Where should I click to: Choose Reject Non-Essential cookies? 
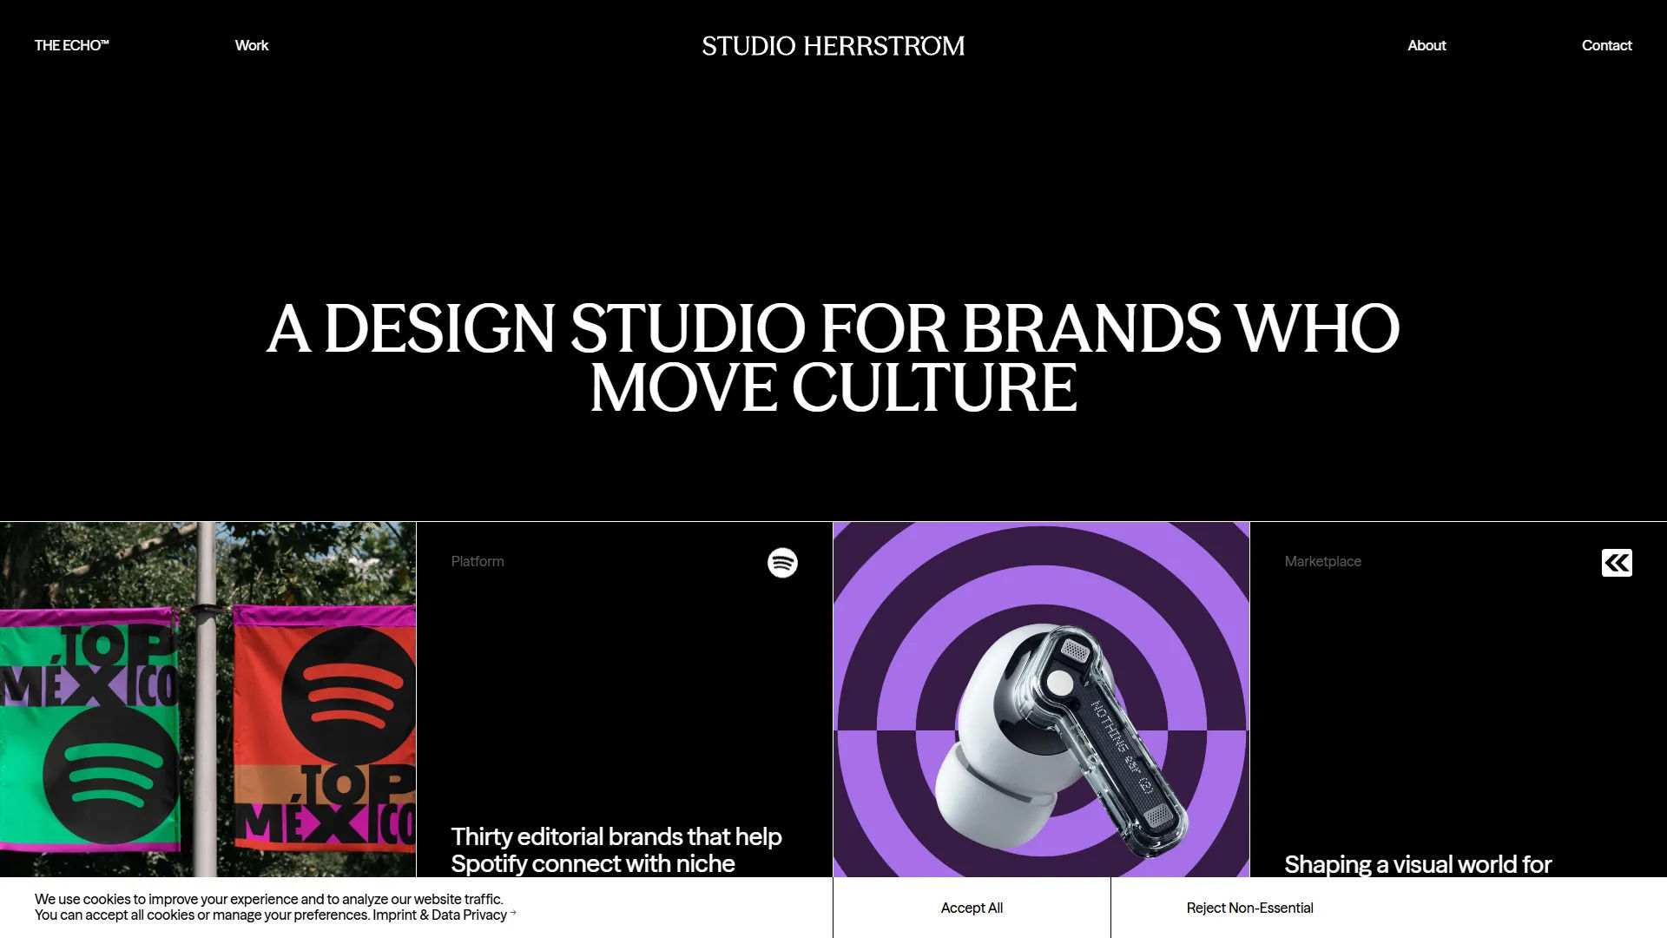pyautogui.click(x=1249, y=908)
